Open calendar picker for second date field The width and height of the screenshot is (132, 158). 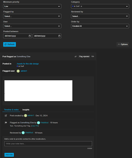coord(59,36)
